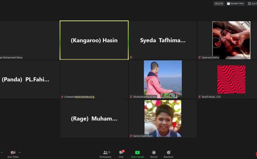The image size is (257, 159).
Task: Select the (Cheetah) Wasif Chowdhury tile
Action: point(94,79)
